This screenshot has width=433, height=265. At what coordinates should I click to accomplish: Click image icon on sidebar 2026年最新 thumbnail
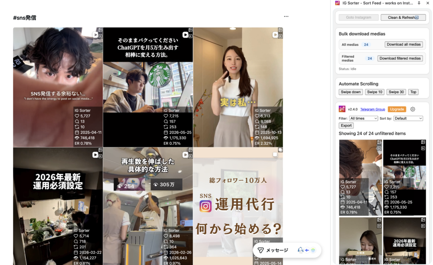(423, 220)
